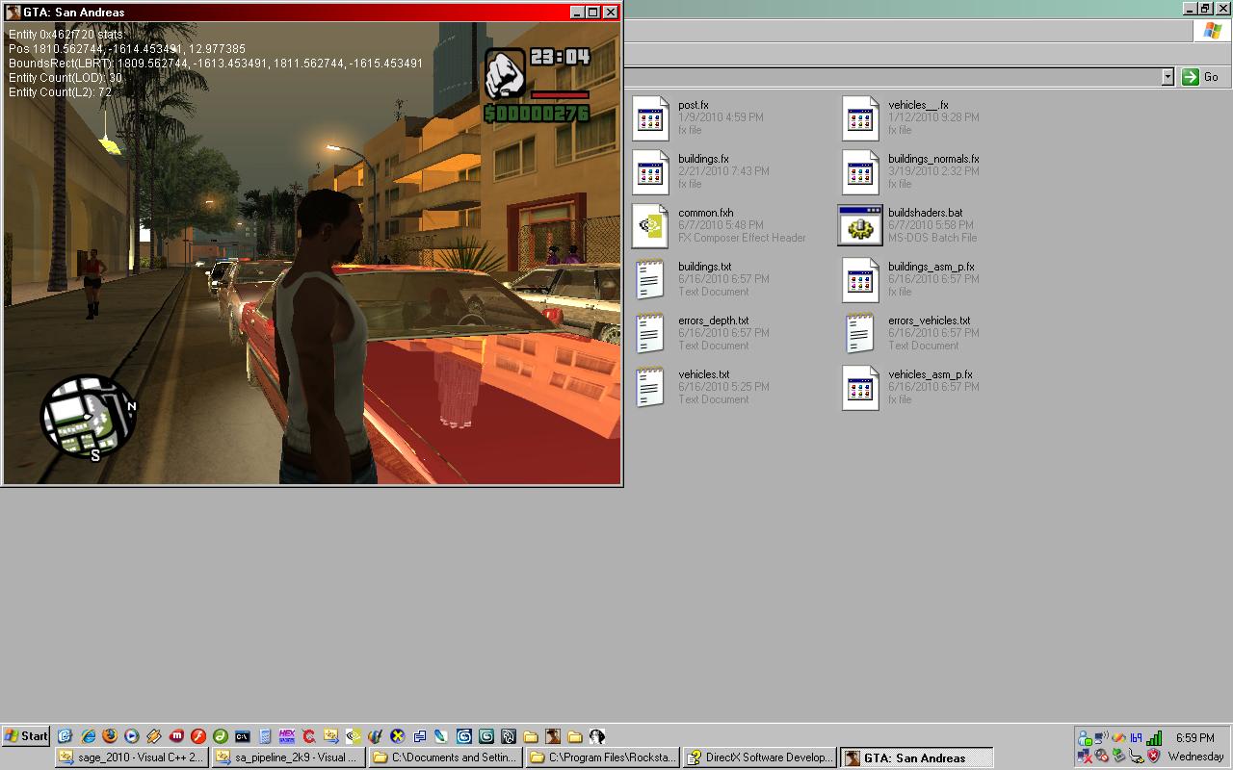
Task: Launch Firefox from the Quick Launch bar
Action: (x=110, y=736)
